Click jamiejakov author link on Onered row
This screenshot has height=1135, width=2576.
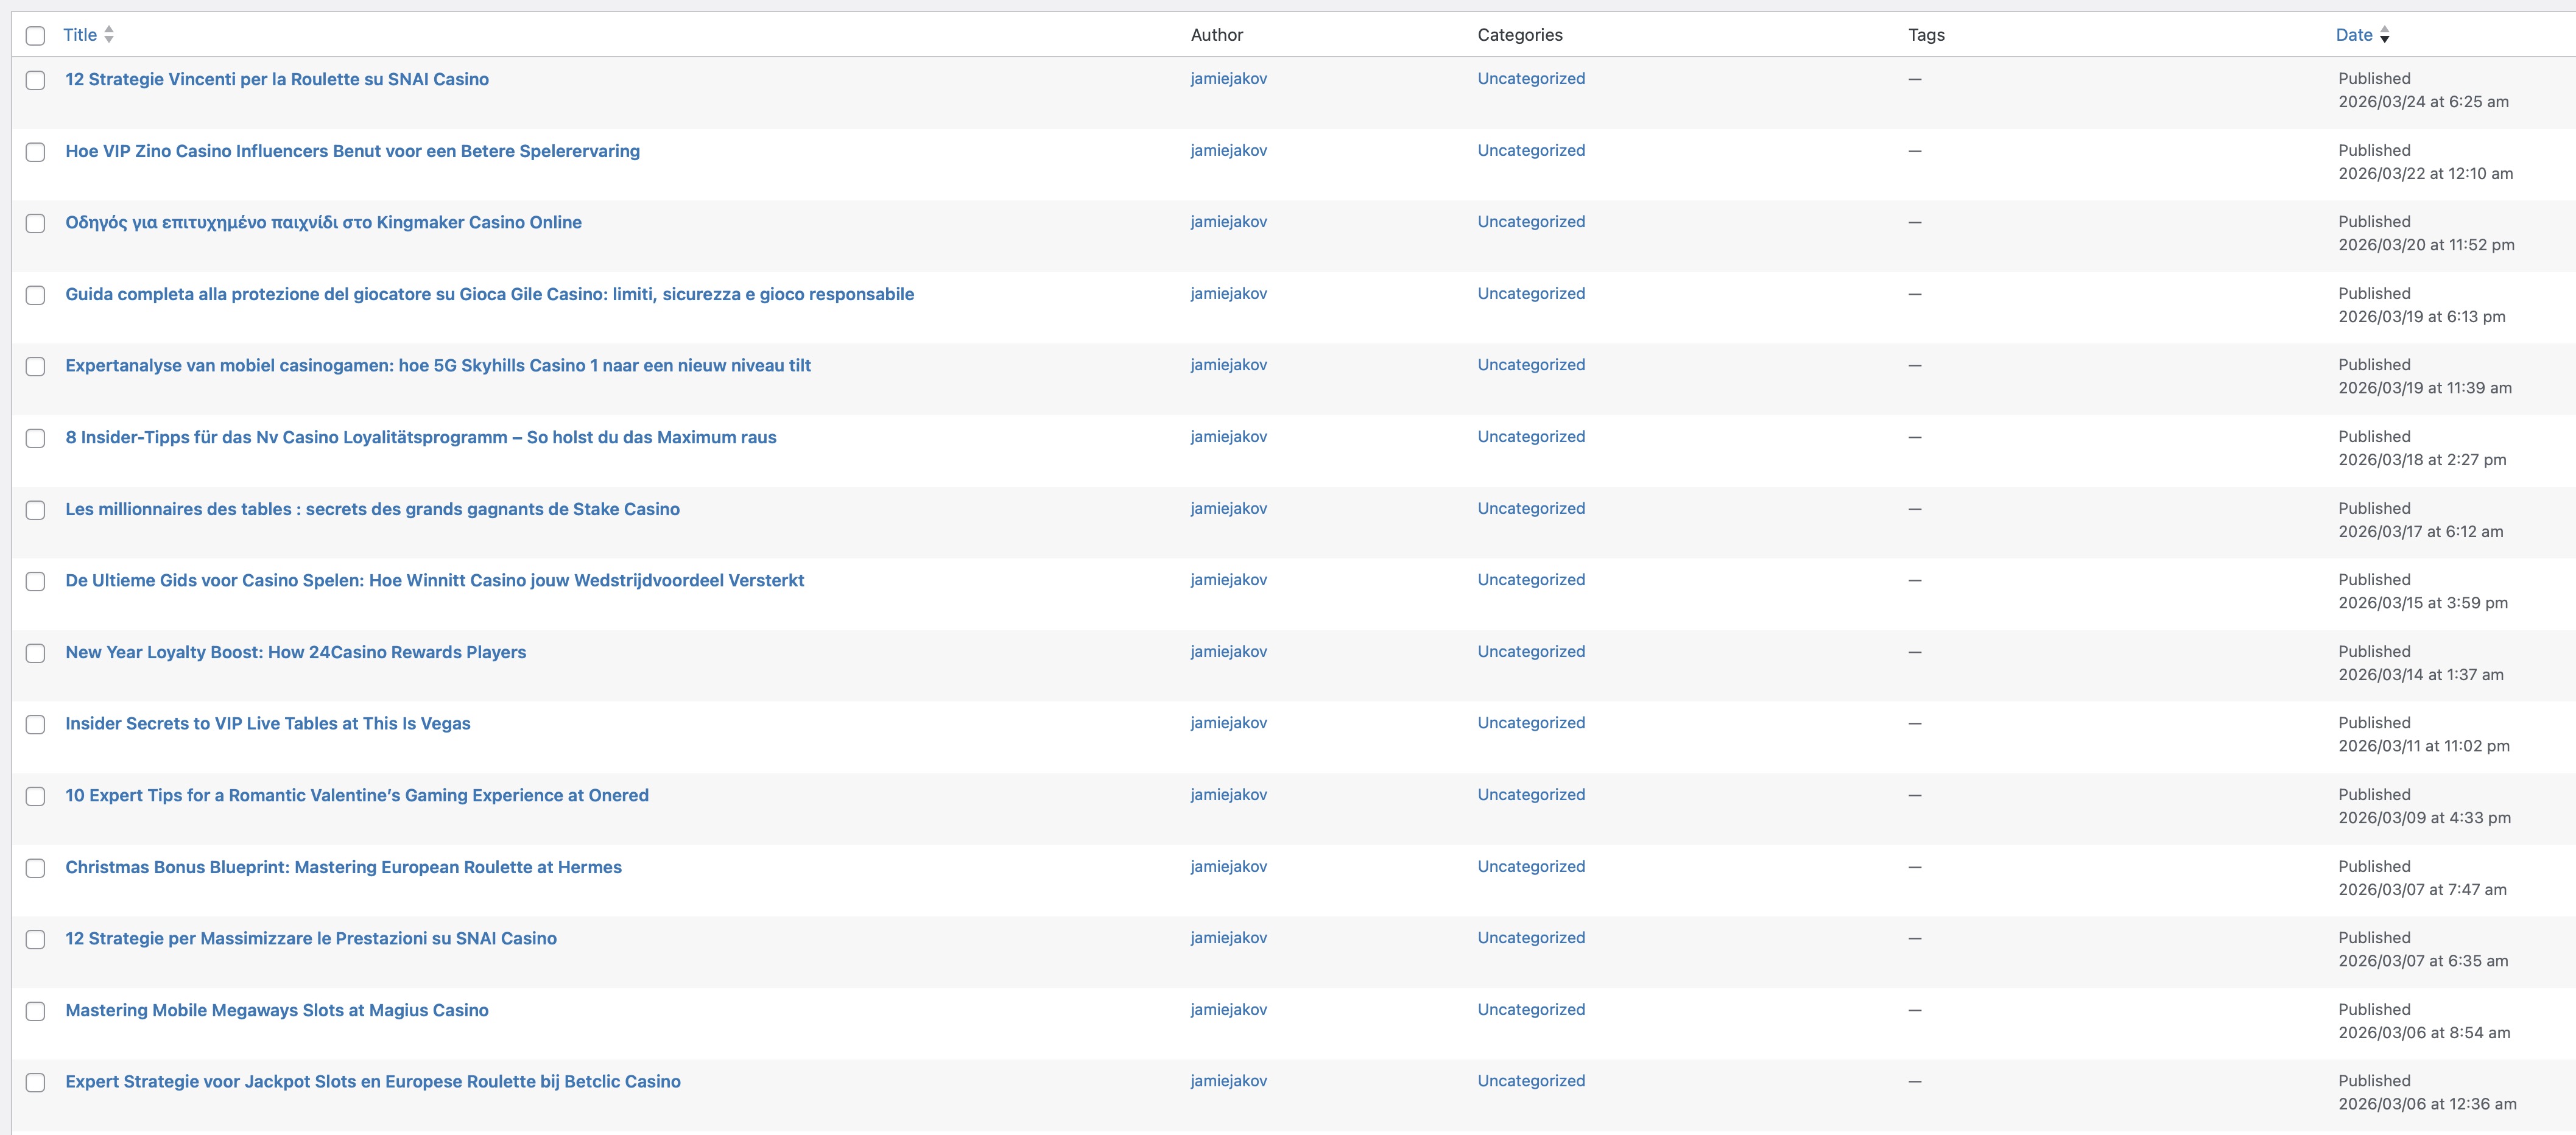[x=1228, y=795]
